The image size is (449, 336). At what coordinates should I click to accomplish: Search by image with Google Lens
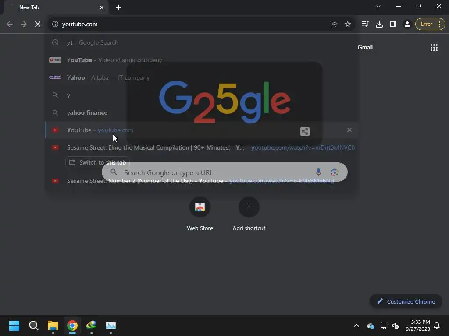pos(335,172)
